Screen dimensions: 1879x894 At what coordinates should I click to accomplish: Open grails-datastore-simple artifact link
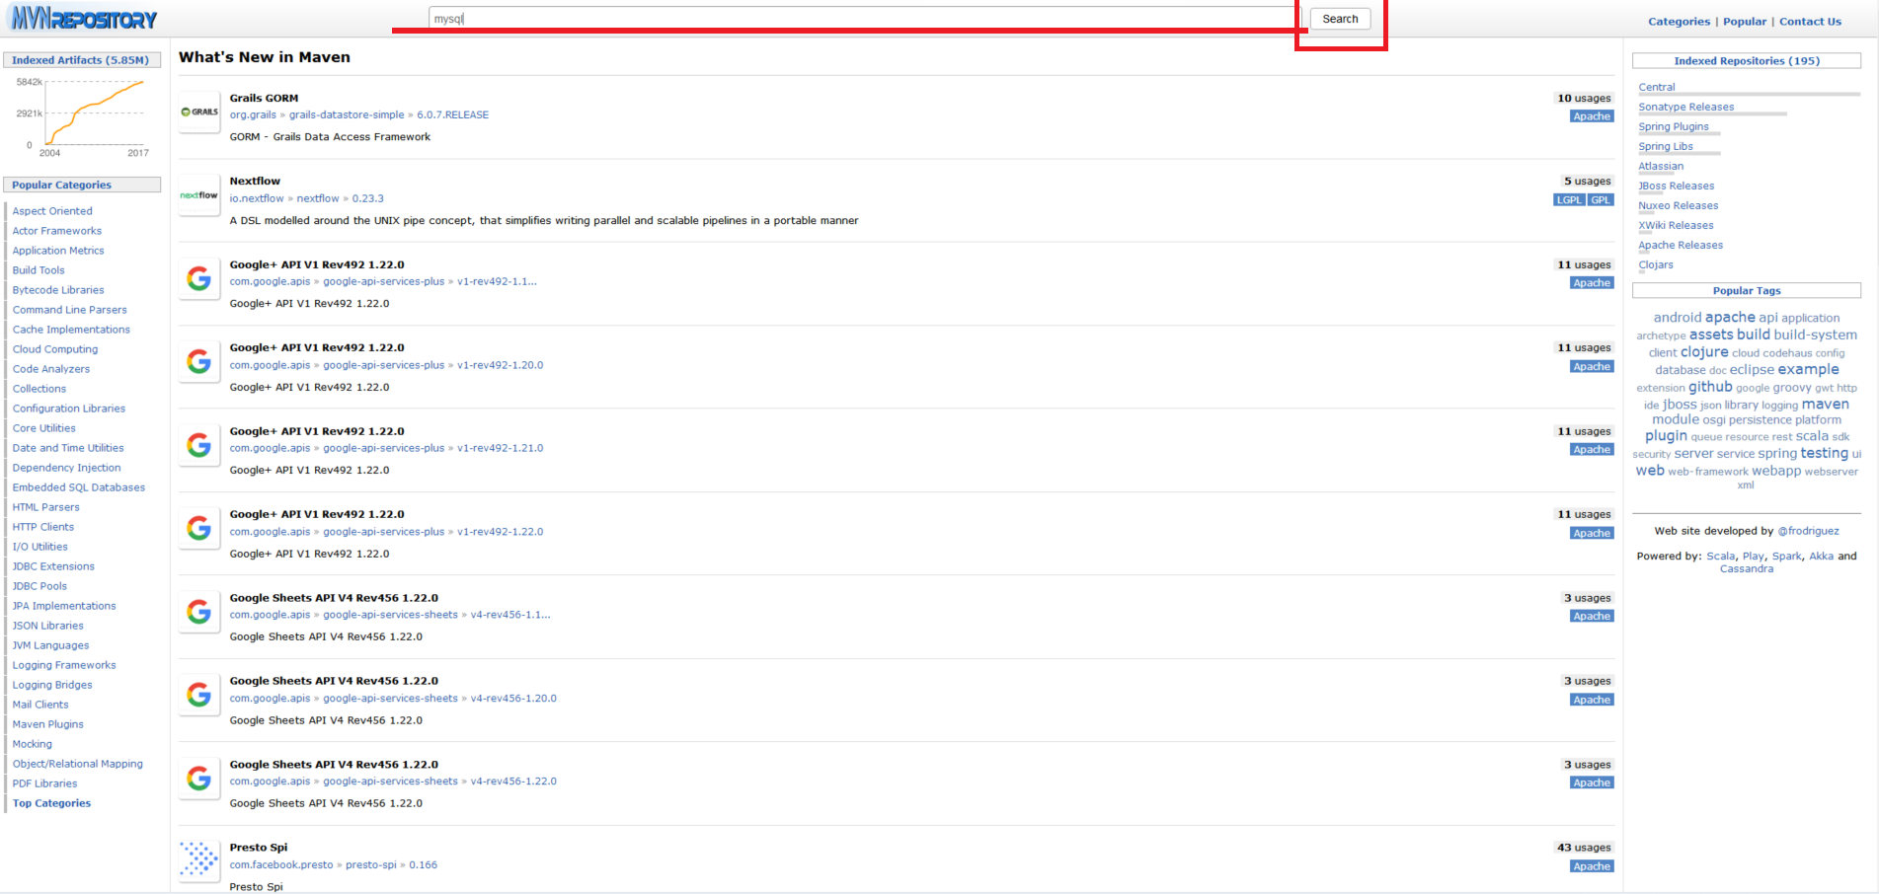[347, 114]
